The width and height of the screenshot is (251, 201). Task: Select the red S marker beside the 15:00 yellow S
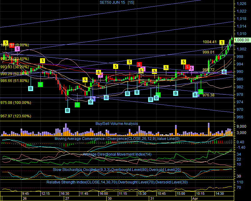click(x=187, y=67)
